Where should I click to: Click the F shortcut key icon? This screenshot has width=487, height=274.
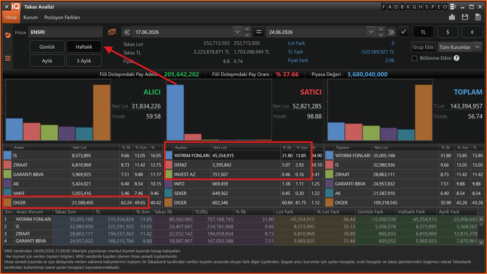384,7
